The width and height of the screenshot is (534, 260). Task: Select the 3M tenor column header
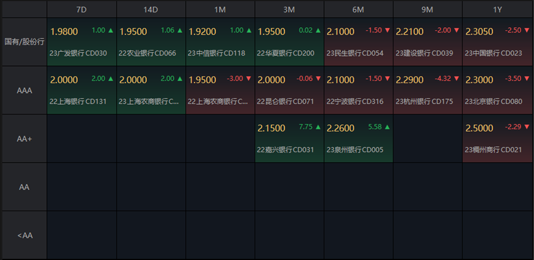tap(289, 9)
